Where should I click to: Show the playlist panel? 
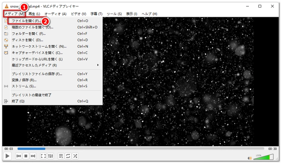(x=61, y=156)
